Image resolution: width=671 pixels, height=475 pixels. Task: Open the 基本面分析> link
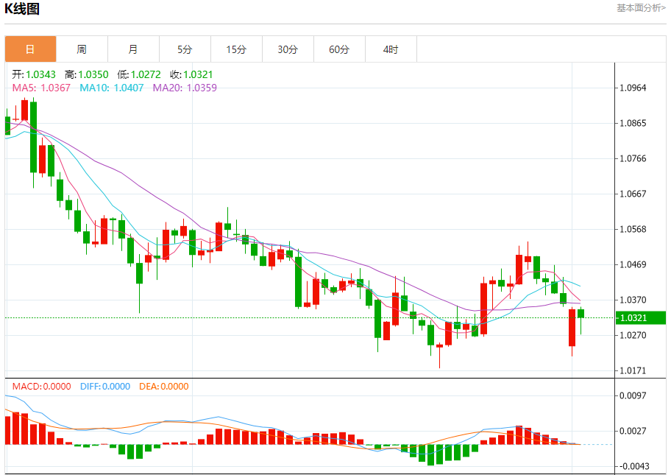[x=641, y=8]
